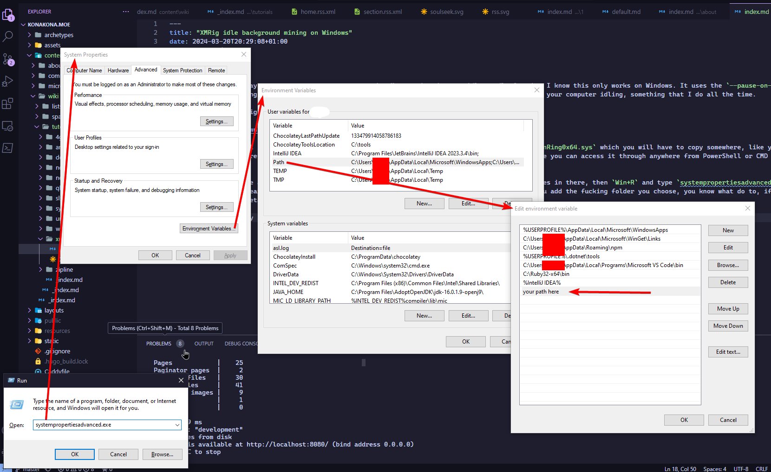Open Run and Debug view
The height and width of the screenshot is (472, 771).
coord(8,81)
